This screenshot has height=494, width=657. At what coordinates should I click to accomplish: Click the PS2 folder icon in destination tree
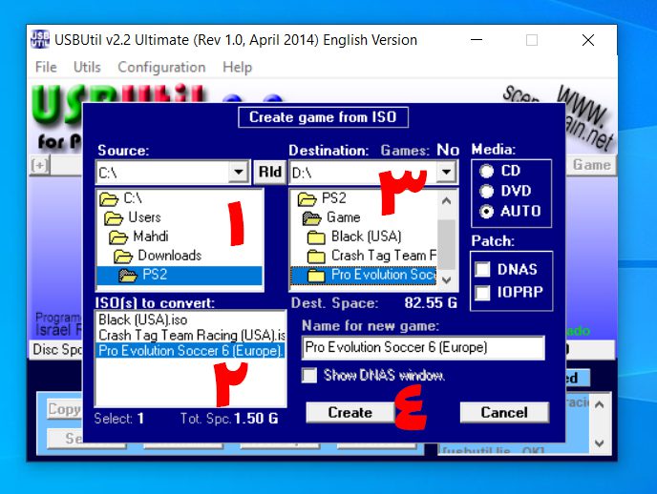click(x=307, y=199)
